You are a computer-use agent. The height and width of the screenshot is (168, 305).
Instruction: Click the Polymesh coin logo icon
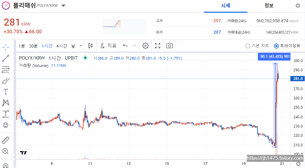tap(6, 6)
